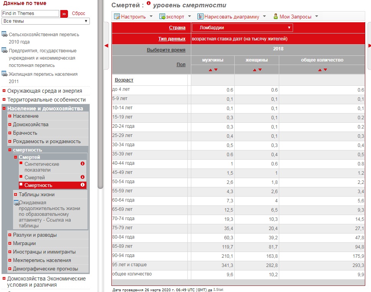Click the экспорт icon
The width and height of the screenshot is (371, 292).
[x=162, y=17]
